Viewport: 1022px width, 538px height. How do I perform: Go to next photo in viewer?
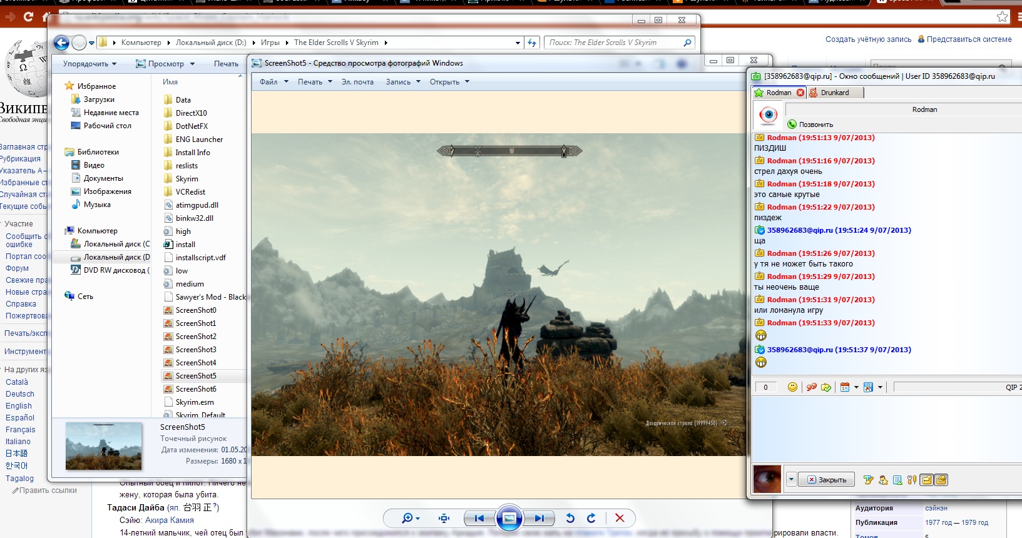click(539, 518)
